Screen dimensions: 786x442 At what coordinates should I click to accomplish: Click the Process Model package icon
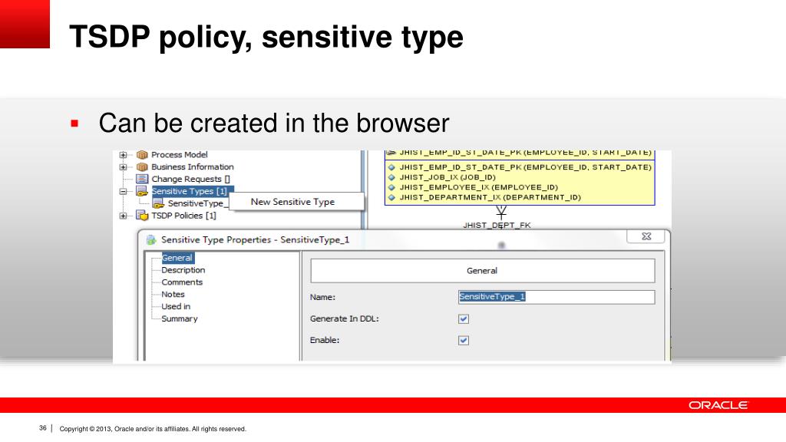[142, 155]
